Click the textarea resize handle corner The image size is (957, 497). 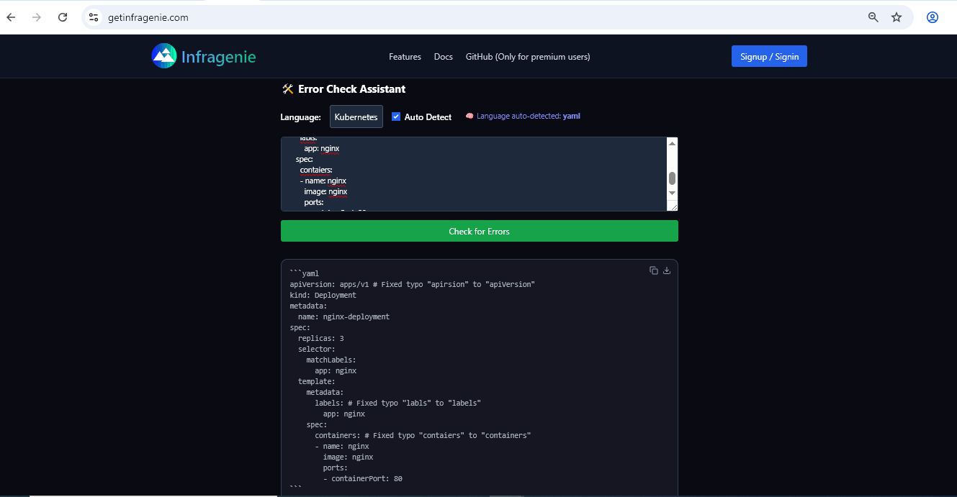tap(673, 206)
